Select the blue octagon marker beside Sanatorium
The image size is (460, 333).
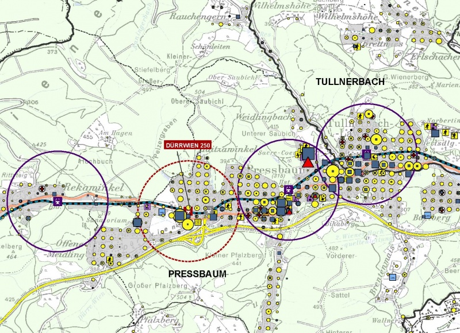[x=137, y=222]
